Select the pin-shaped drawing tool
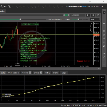 pos(104,39)
